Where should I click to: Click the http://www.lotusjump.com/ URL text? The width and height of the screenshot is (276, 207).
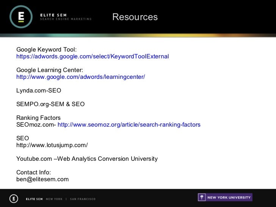point(52,145)
